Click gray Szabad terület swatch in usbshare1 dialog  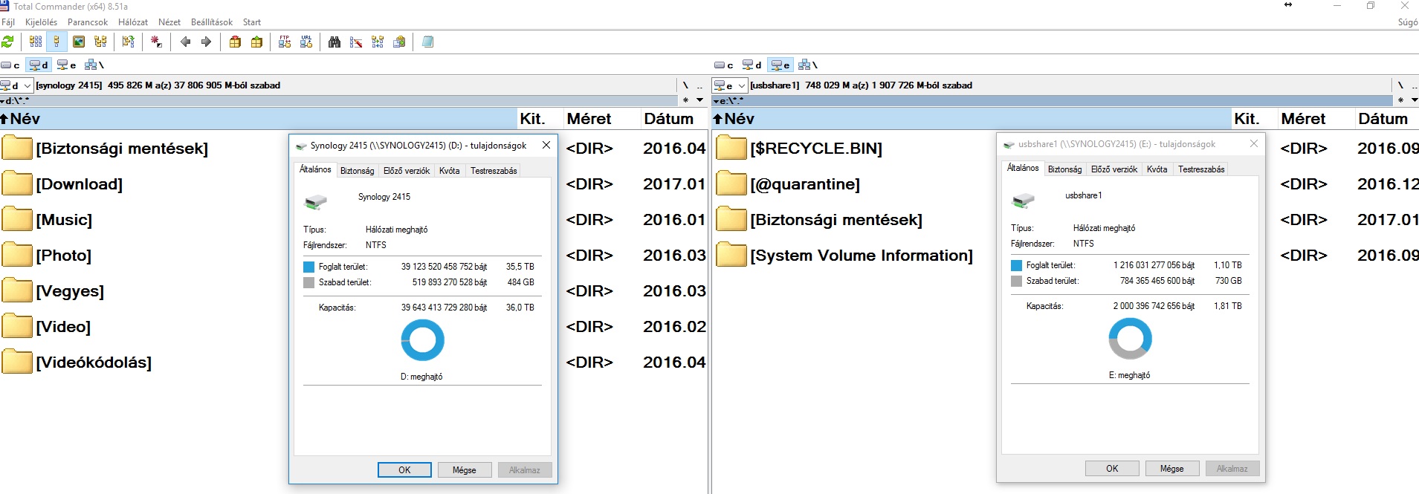(x=1017, y=281)
